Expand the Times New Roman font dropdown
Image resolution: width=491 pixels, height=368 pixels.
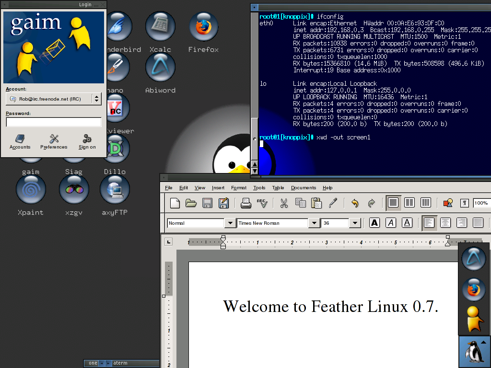(314, 222)
